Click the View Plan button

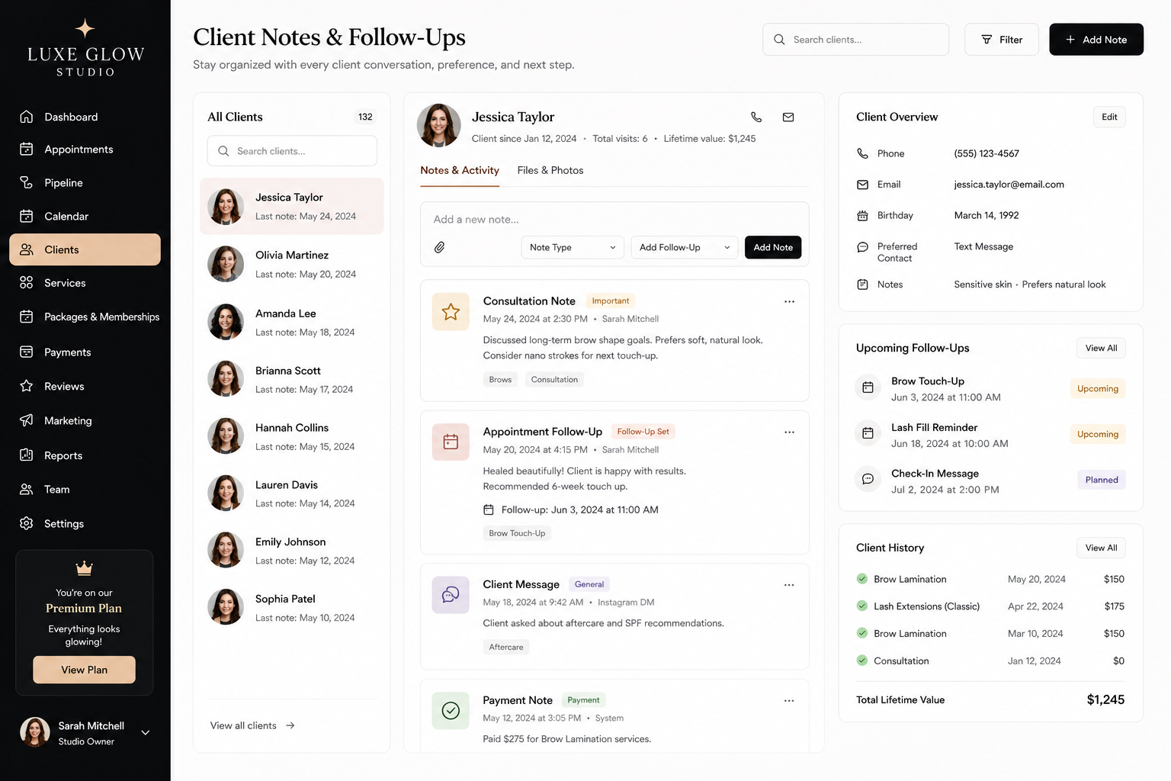point(84,670)
